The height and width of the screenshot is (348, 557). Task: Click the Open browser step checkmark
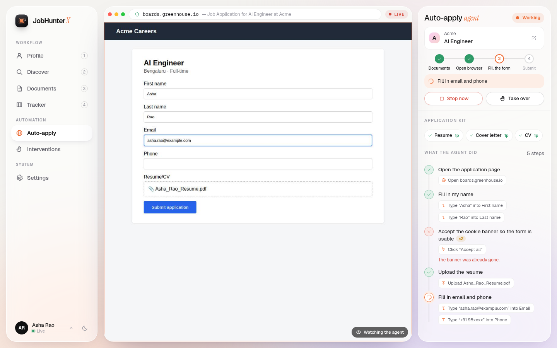pyautogui.click(x=469, y=59)
